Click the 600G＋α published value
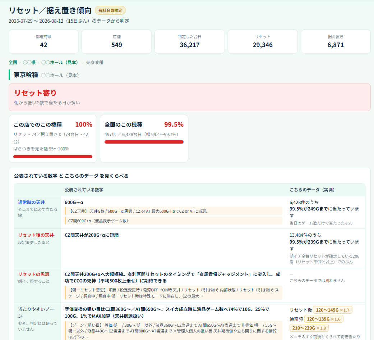Viewport: 374px width, 340px height. [74, 202]
